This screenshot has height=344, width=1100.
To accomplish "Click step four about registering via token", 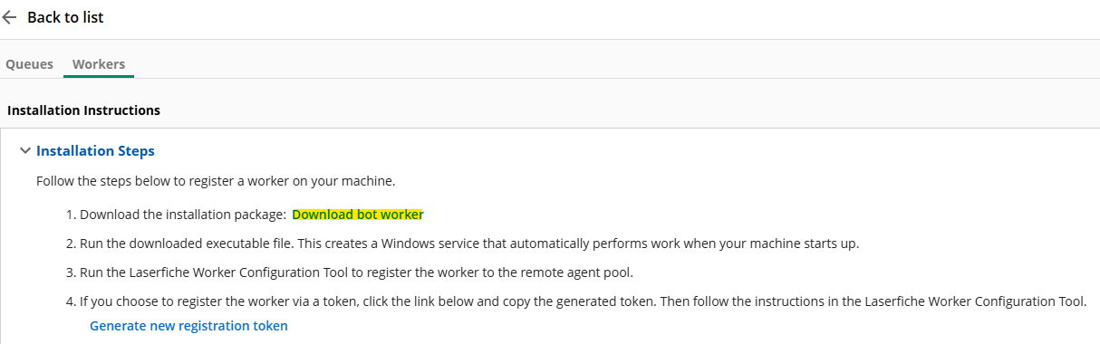I will (583, 301).
